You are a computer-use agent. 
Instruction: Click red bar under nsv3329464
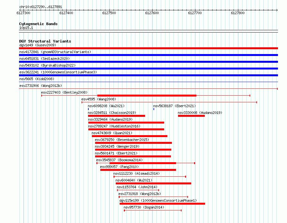point(126,123)
